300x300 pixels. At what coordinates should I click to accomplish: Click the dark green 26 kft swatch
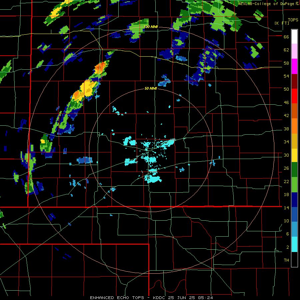(x=294, y=170)
